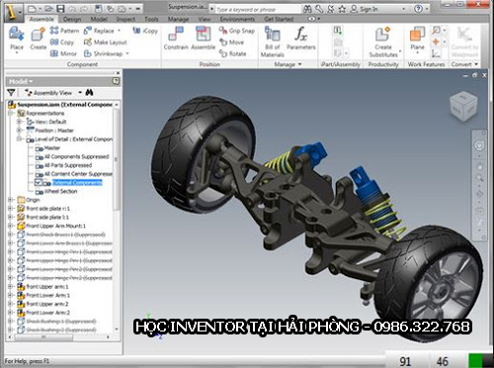This screenshot has width=494, height=368.
Task: Switch to the Get Started ribbon tab
Action: (279, 19)
